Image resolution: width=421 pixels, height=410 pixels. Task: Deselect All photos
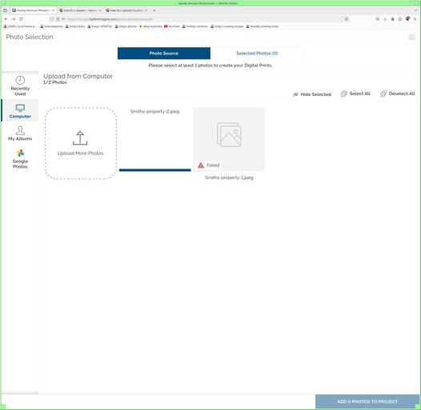(397, 94)
